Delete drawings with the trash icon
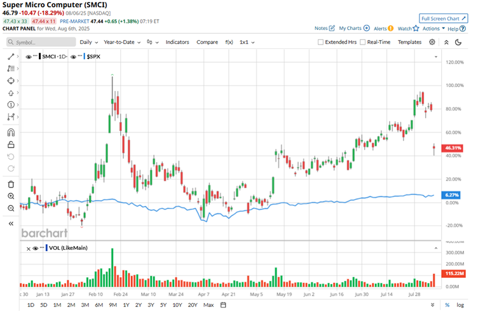The height and width of the screenshot is (314, 478). pos(11,184)
